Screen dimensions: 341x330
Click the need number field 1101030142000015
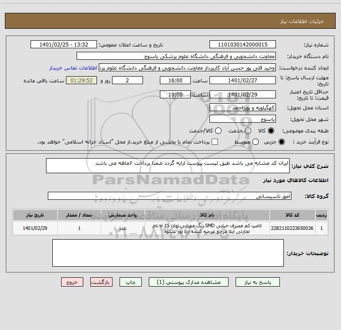click(x=243, y=44)
